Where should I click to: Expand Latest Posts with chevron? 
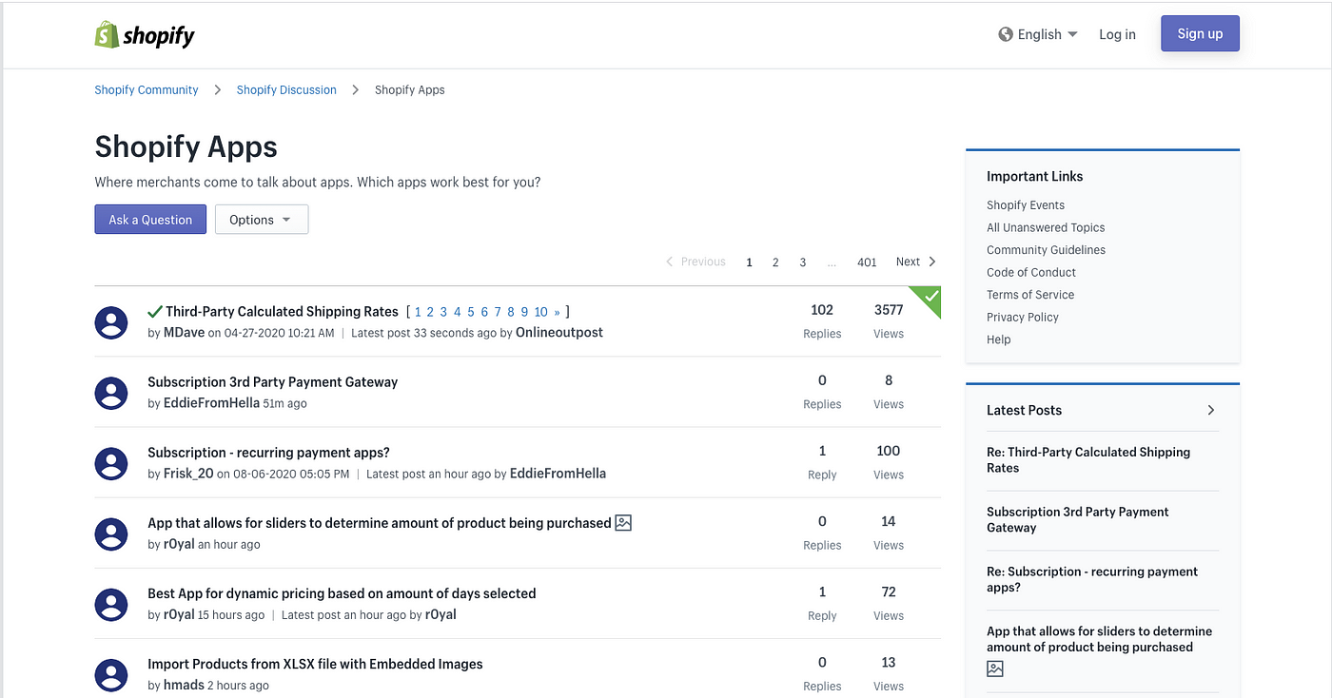click(1211, 410)
